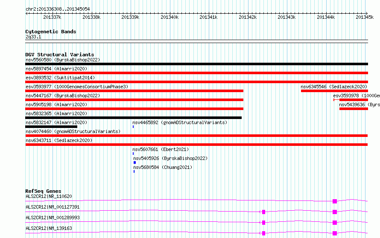Click the 201339k ruler tick label
This screenshot has width=380, height=238.
coord(130,17)
